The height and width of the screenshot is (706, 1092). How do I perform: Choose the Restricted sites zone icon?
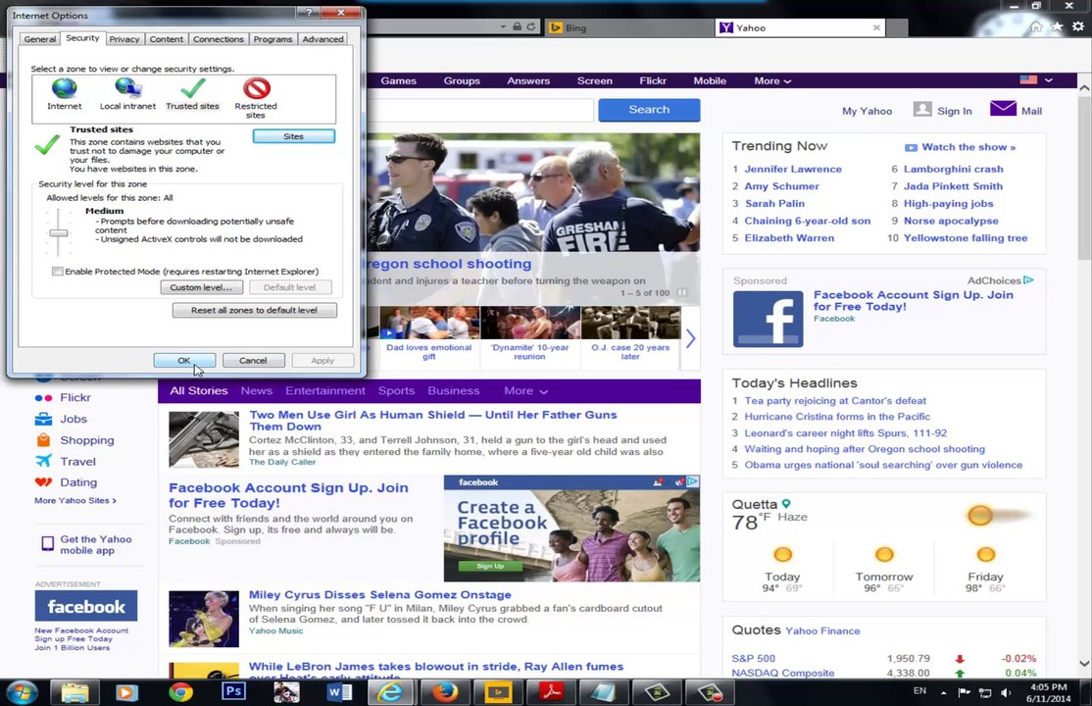[256, 89]
